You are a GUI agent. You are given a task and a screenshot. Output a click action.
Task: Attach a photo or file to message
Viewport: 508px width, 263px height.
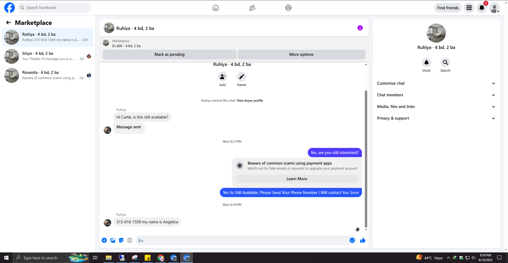tap(113, 240)
